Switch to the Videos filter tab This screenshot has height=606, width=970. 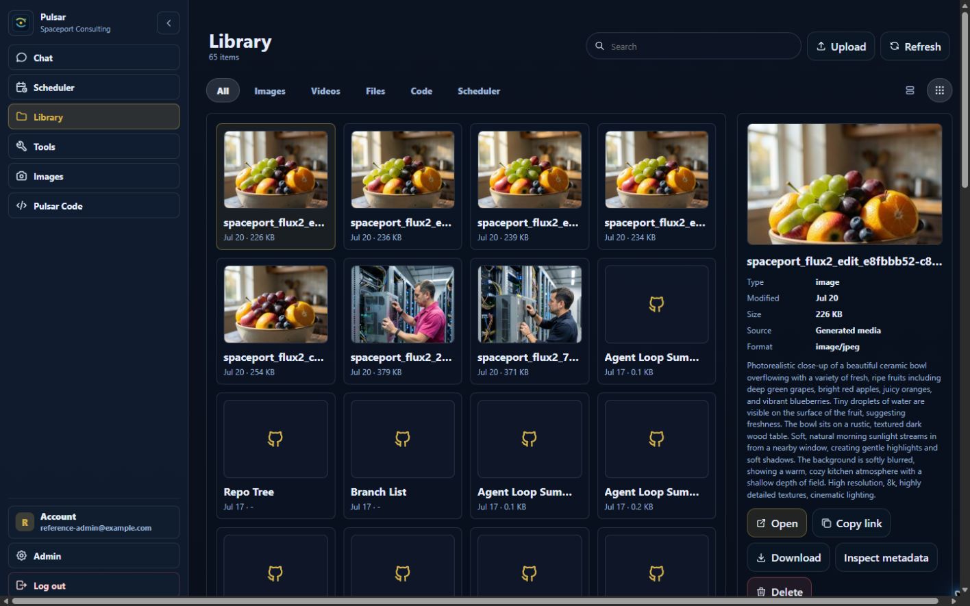pyautogui.click(x=325, y=90)
